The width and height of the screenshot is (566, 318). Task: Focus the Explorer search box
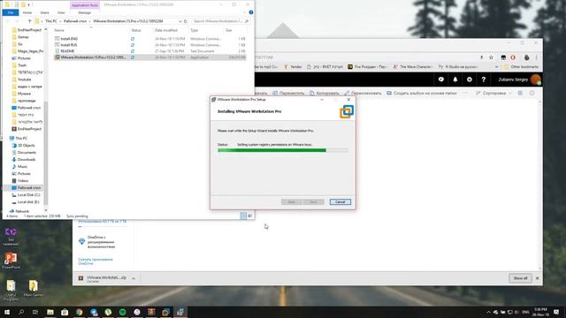220,21
